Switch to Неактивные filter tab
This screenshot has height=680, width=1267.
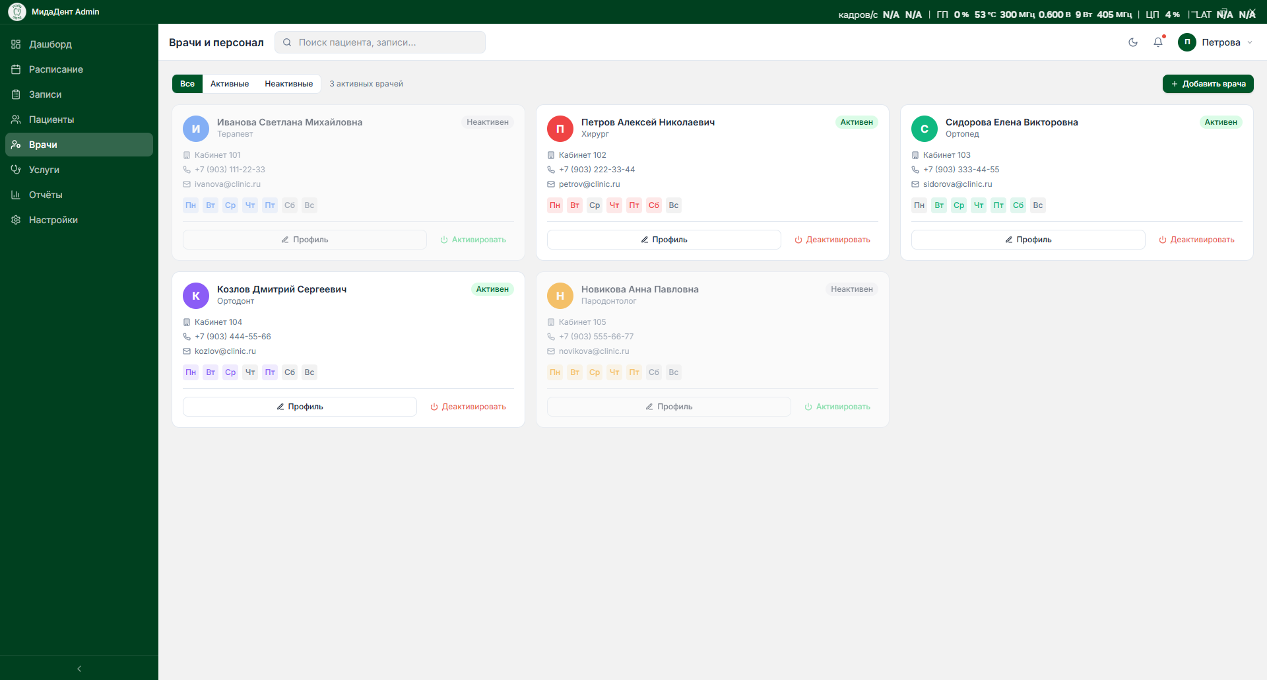click(x=289, y=84)
